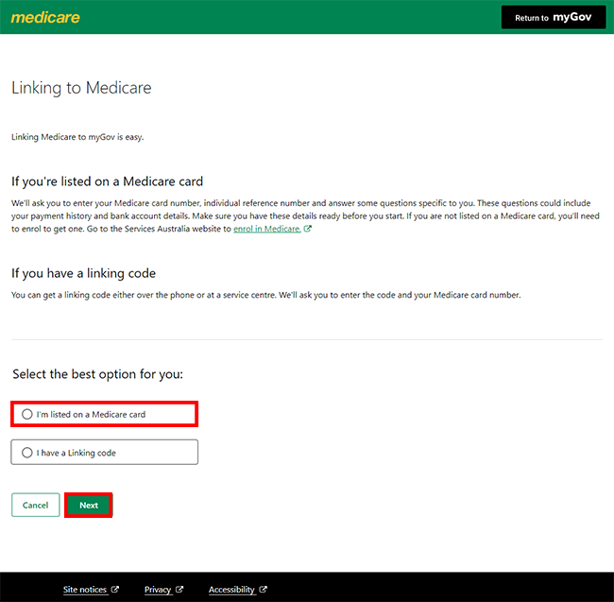614x602 pixels.
Task: Click the Medicare logo in the header
Action: 45,17
